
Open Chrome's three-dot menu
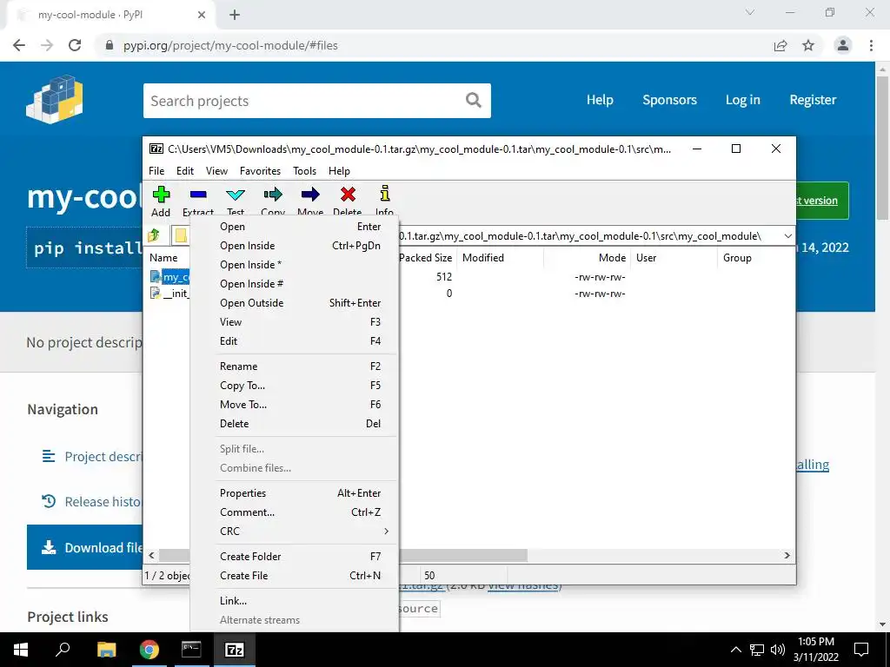tap(871, 45)
